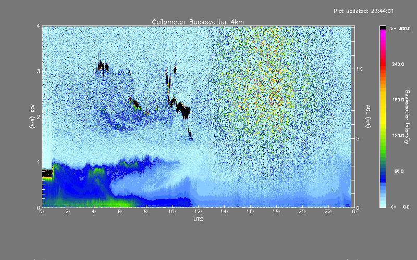
Task: Click the '3' label on the km axis
Action: (39, 71)
